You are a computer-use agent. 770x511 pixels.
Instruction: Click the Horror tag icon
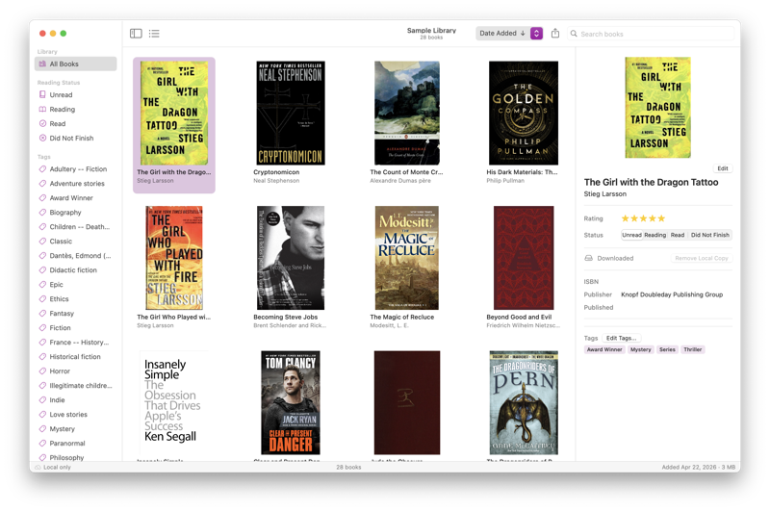click(x=42, y=371)
